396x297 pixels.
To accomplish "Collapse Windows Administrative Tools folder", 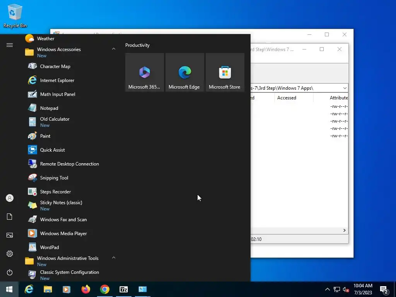I will (x=114, y=258).
